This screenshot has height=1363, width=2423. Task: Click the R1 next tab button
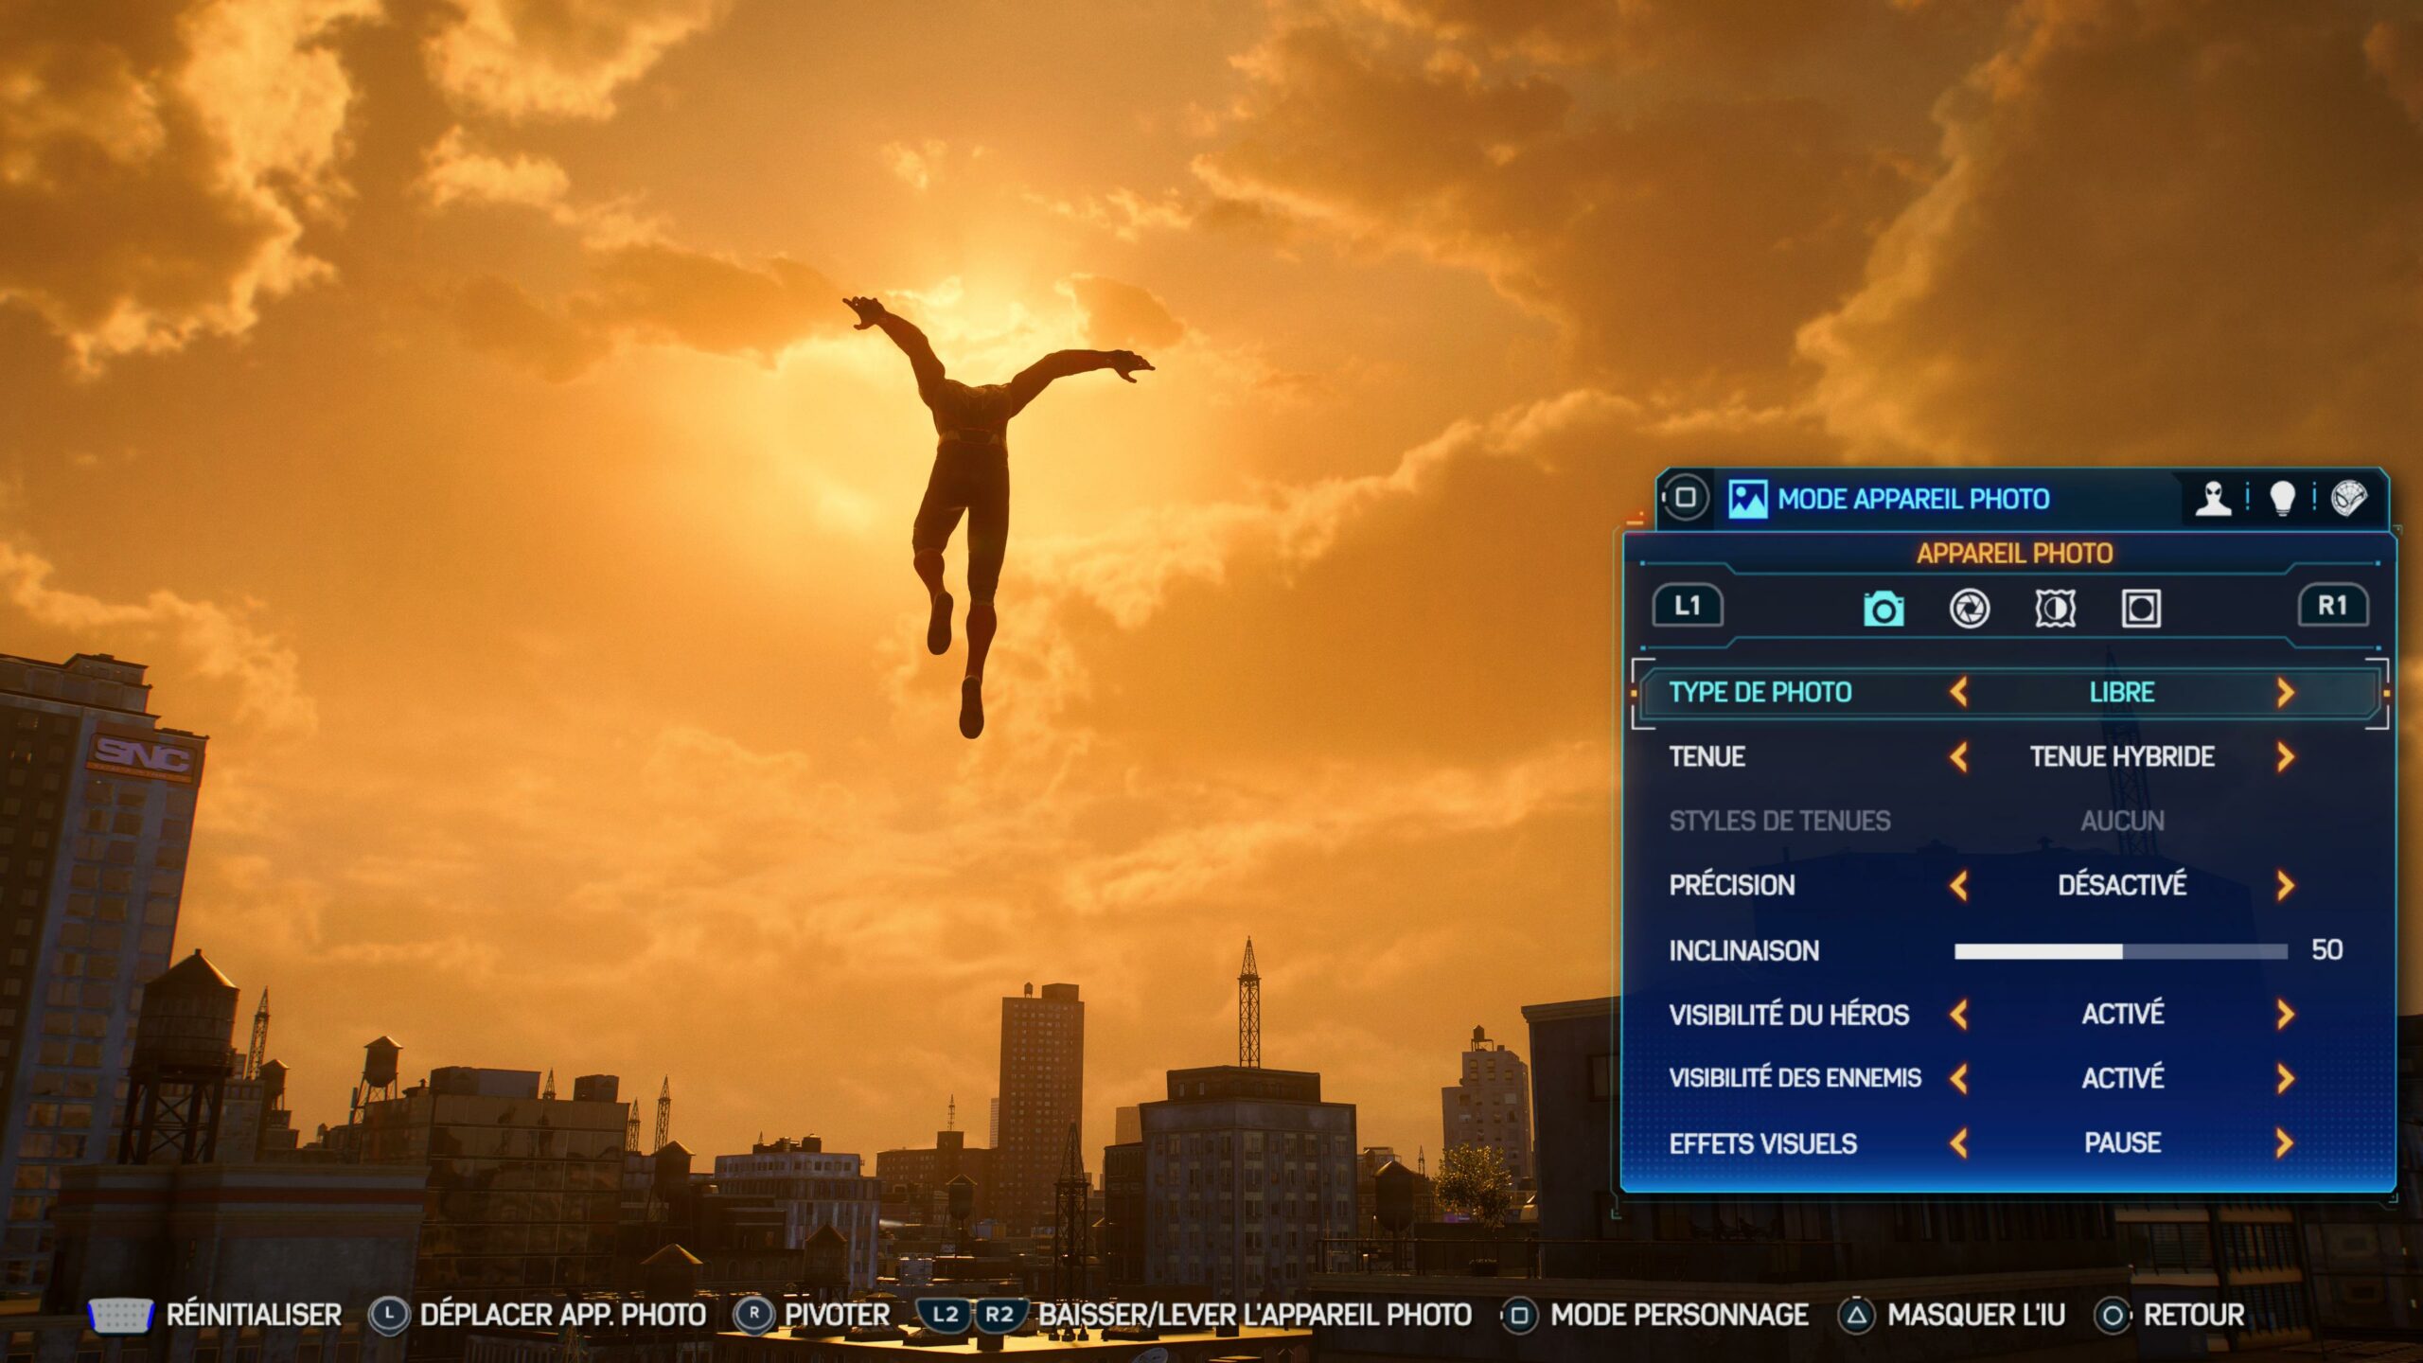[x=2333, y=606]
